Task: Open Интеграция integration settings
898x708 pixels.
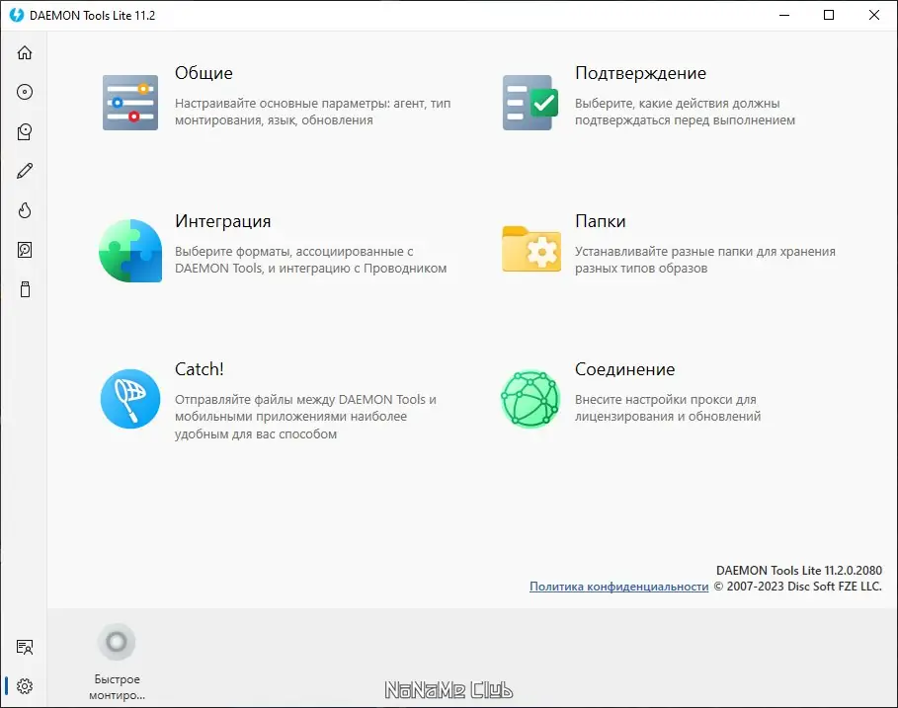Action: click(x=129, y=250)
